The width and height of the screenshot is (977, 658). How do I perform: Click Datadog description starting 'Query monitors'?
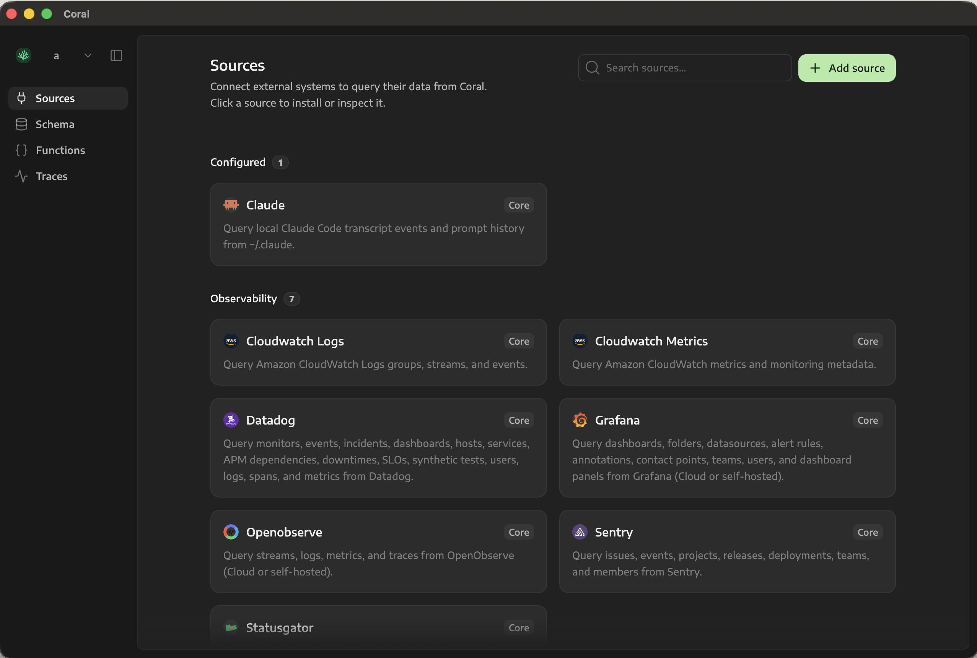376,460
